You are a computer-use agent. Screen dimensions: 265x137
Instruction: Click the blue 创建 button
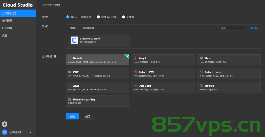point(72,116)
